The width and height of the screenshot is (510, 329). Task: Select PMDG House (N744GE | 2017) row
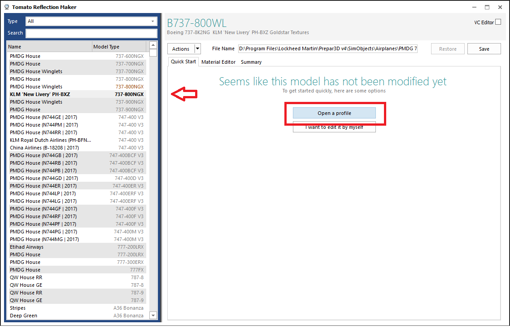coord(77,117)
